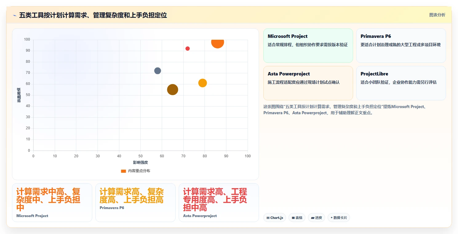Open the ProjectLibre card

click(x=401, y=83)
